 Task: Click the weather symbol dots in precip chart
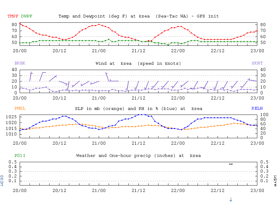click(231, 164)
